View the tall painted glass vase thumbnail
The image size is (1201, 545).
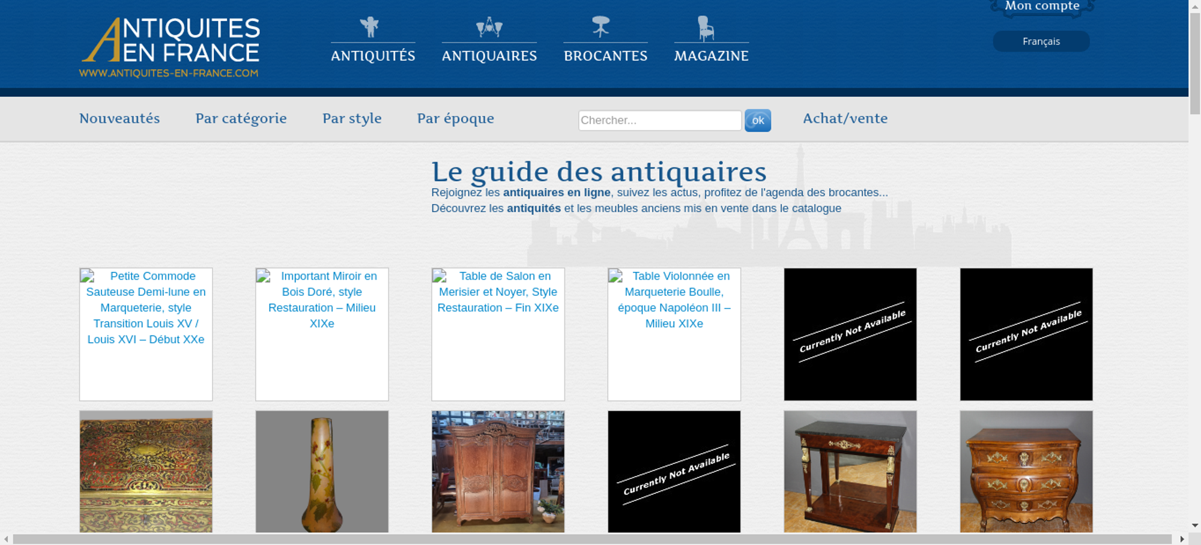(x=322, y=471)
